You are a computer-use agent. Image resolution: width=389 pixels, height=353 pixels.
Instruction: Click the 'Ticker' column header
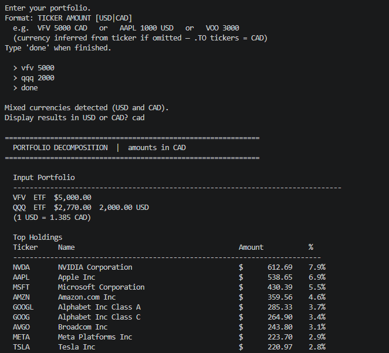(x=25, y=247)
